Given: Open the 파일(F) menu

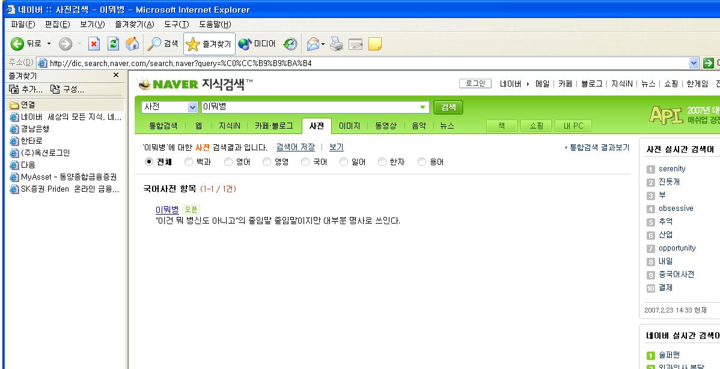Looking at the screenshot, I should click(x=23, y=24).
